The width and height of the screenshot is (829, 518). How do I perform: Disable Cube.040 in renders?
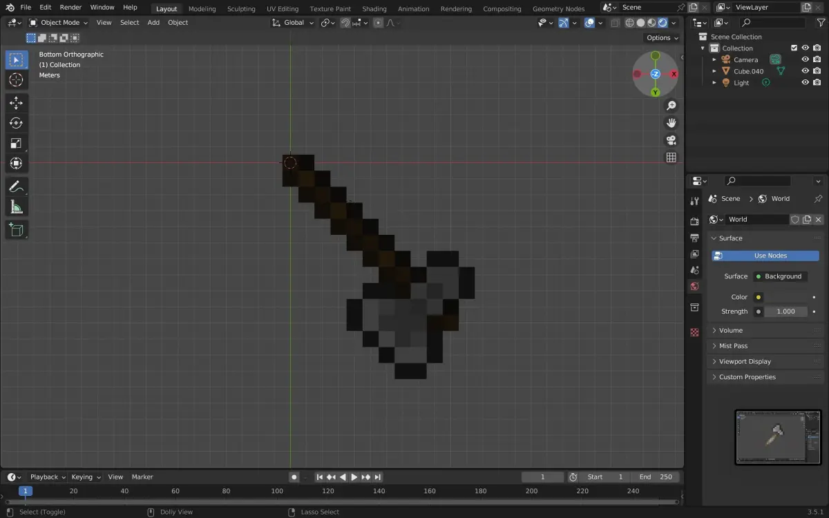click(817, 71)
